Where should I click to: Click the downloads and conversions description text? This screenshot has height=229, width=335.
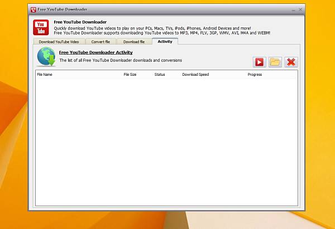click(121, 60)
